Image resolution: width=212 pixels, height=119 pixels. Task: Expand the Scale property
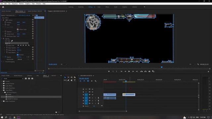click(3, 25)
